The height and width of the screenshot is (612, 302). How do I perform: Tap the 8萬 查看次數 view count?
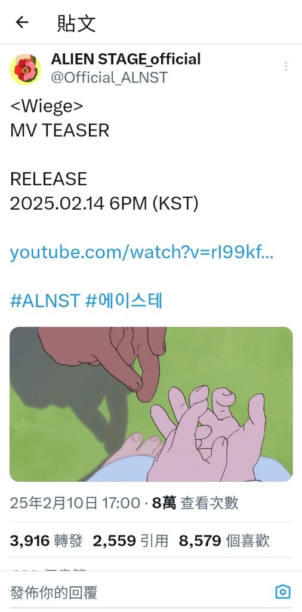tap(195, 503)
